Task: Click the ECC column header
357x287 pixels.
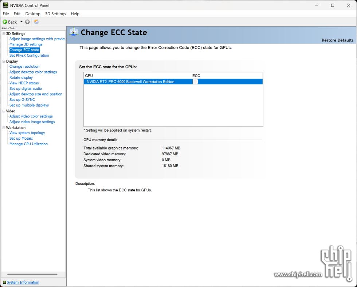Action: [x=227, y=76]
